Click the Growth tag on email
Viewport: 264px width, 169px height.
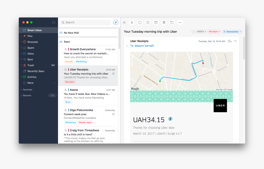(69, 61)
